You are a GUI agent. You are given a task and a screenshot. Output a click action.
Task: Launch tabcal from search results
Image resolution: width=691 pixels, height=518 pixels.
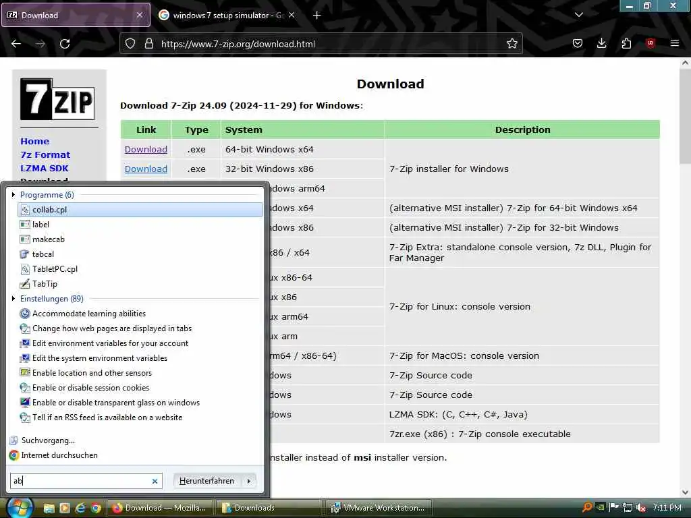click(x=140, y=254)
